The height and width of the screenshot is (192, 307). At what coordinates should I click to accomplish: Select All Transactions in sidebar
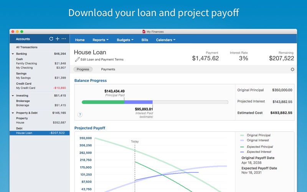(26, 47)
